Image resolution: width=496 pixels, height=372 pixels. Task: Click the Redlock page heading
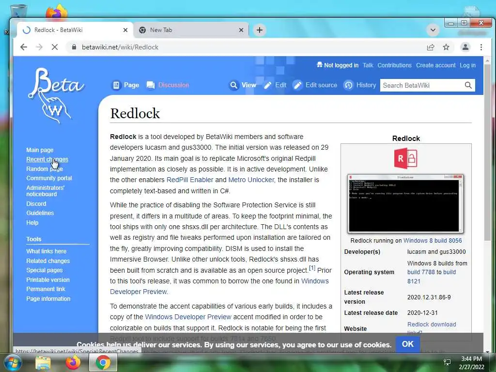135,113
